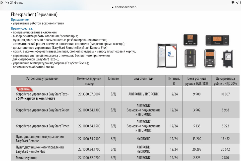241x161 pixels.
Task: Select the EasyStart Remote key-fob image
Action: (x=190, y=58)
